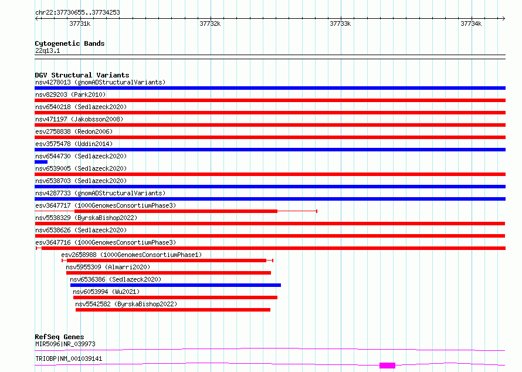The image size is (522, 372).
Task: Click the Cytogenetic Bands track title
Action: point(70,43)
